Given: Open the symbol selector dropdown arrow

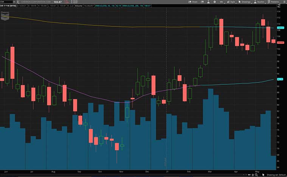Looking at the screenshot, I should coord(14,2).
